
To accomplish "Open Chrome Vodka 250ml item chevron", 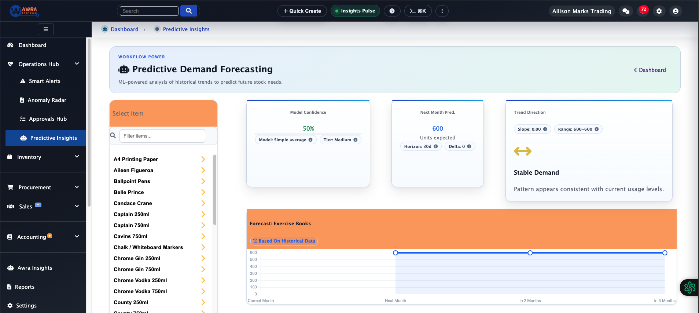I will coord(203,280).
